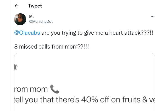
Task: Click the word "trying" in the tweet
Action: tap(64, 33)
